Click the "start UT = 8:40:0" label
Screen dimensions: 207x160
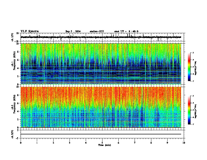[126, 31]
